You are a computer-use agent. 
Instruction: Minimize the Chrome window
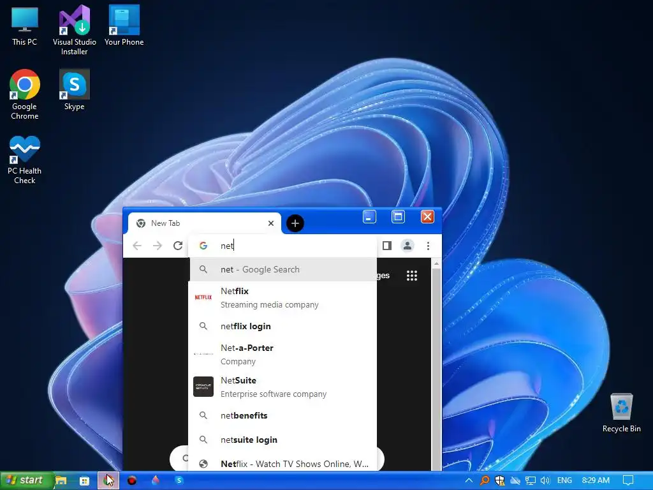(369, 217)
